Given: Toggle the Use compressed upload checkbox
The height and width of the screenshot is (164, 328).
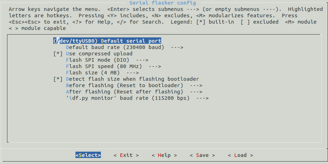Looking at the screenshot, I should 57,54.
